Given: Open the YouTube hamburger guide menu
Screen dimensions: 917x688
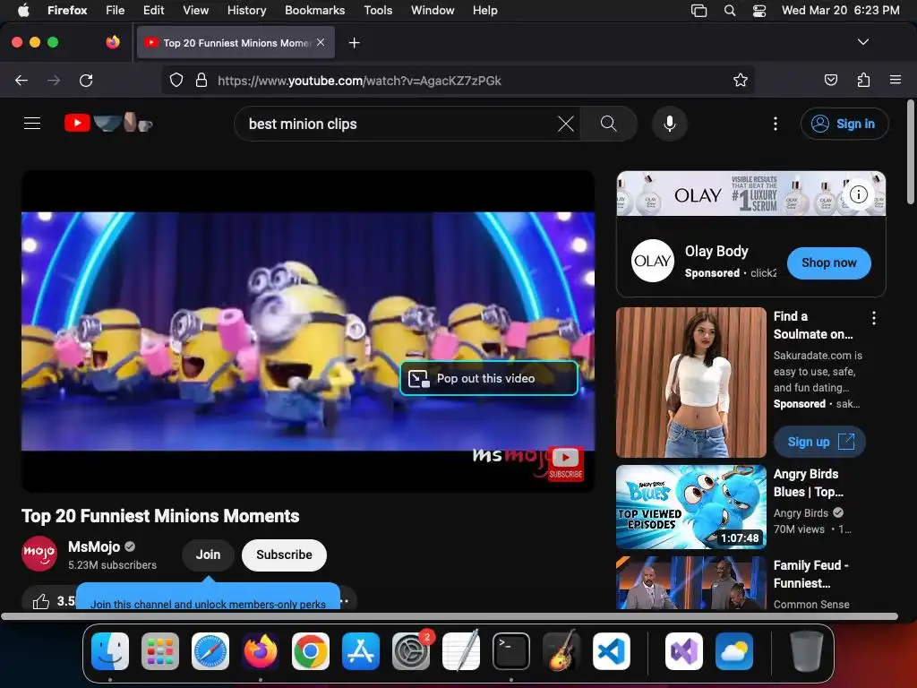Looking at the screenshot, I should pos(32,124).
